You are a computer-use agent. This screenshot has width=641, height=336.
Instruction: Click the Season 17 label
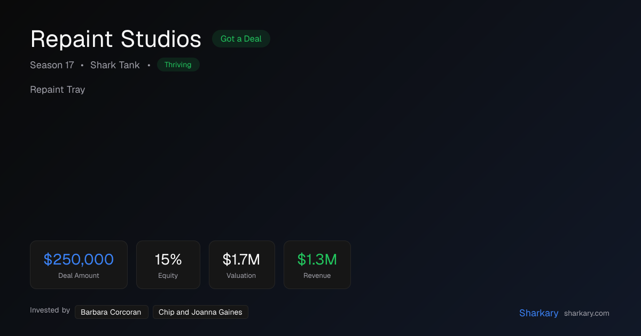pyautogui.click(x=52, y=65)
